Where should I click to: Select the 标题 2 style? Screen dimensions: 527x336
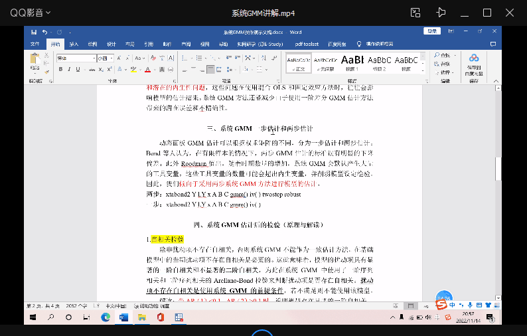[x=379, y=63]
